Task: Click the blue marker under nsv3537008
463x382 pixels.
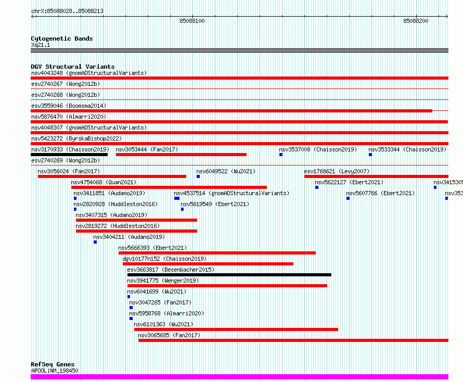Action: pos(281,155)
